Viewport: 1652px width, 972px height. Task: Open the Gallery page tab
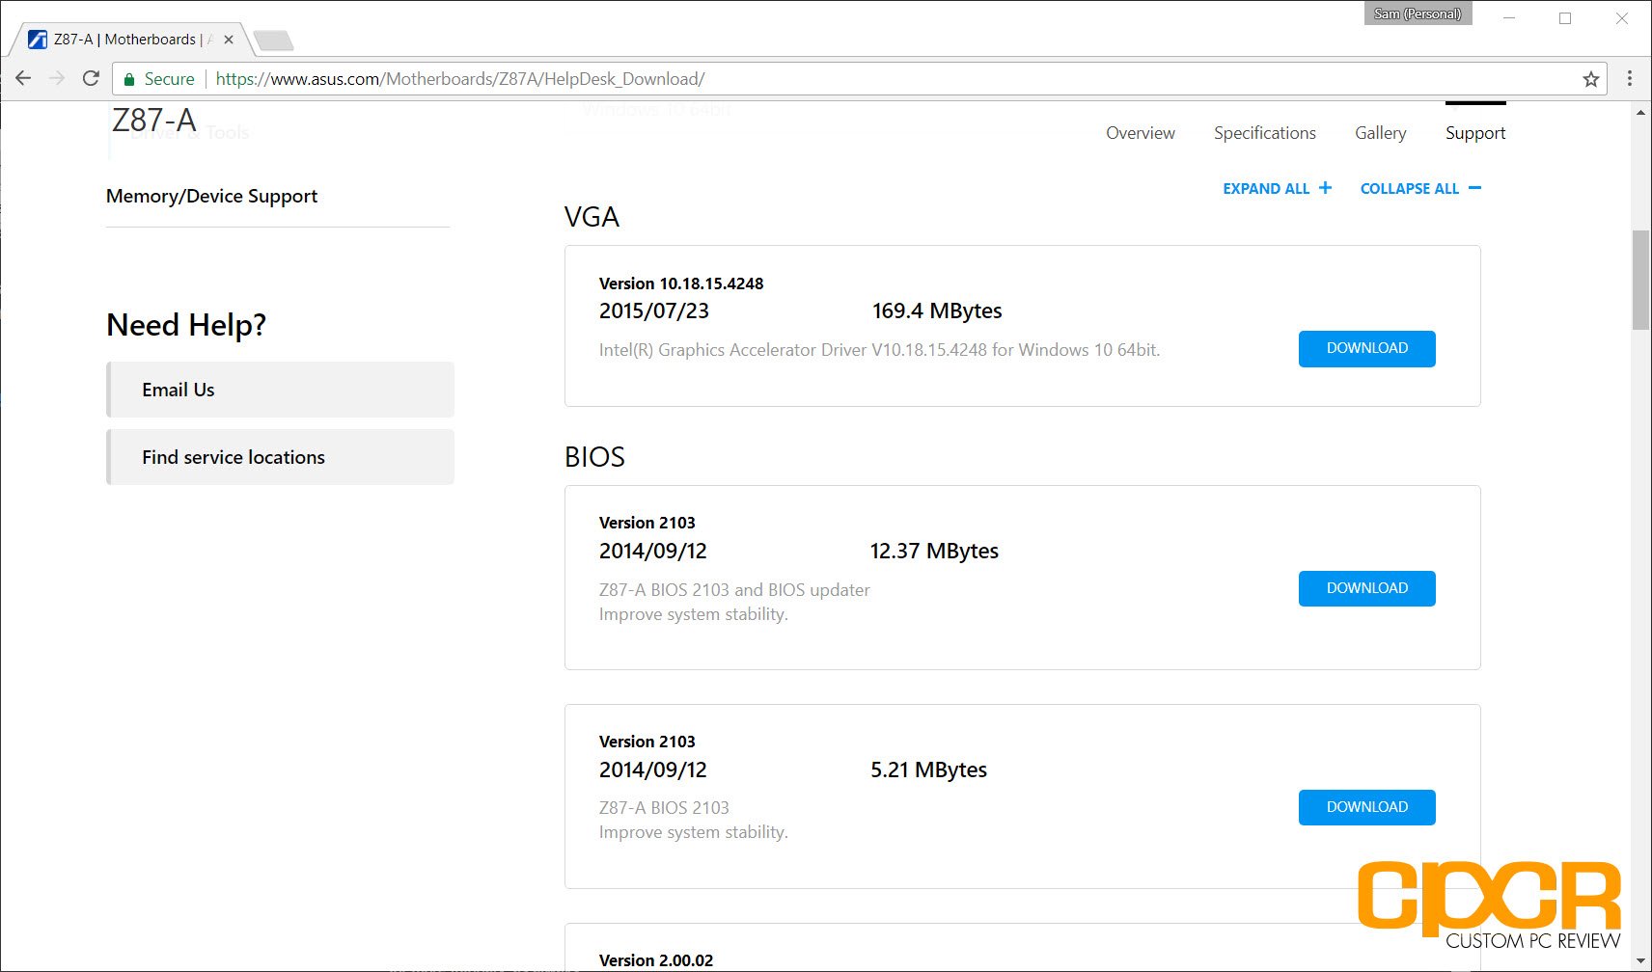point(1380,133)
